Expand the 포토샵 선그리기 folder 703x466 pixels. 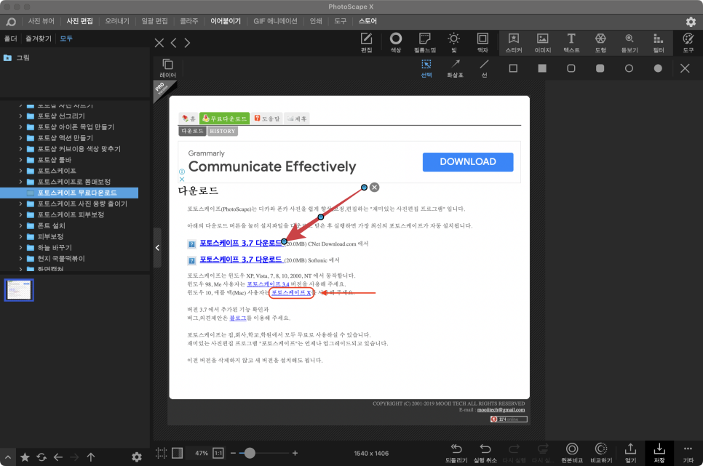(20, 116)
